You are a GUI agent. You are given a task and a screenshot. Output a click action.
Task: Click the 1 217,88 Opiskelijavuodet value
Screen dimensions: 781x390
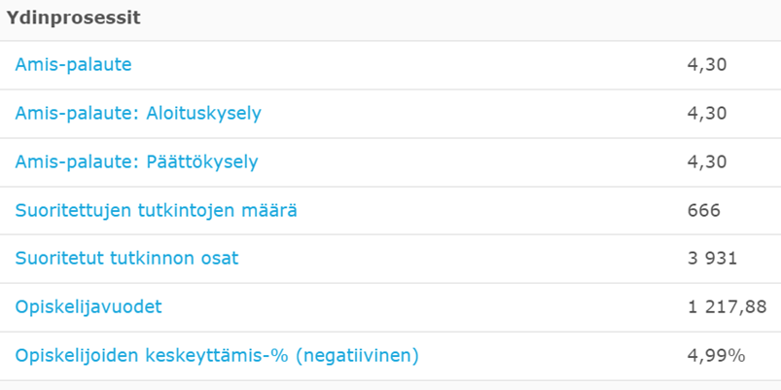[x=727, y=307]
